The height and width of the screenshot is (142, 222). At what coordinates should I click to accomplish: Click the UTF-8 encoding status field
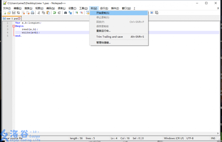(x=190, y=138)
